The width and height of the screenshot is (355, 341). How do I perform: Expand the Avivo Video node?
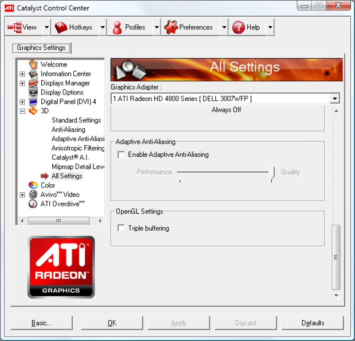pyautogui.click(x=22, y=194)
